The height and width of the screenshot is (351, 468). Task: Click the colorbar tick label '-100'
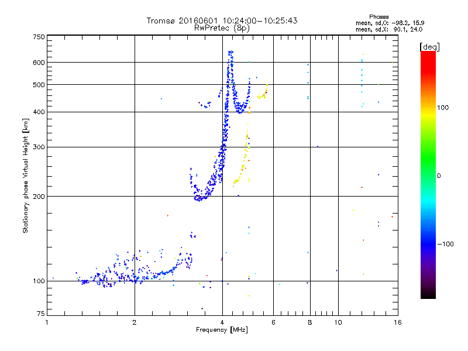coord(445,244)
